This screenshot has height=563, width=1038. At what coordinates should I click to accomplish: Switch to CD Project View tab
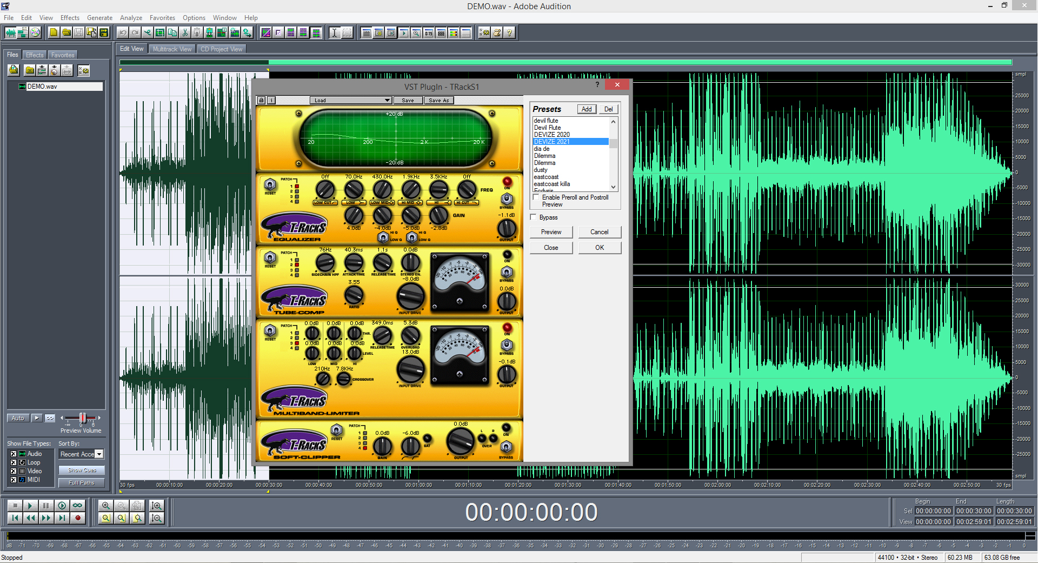tap(222, 49)
